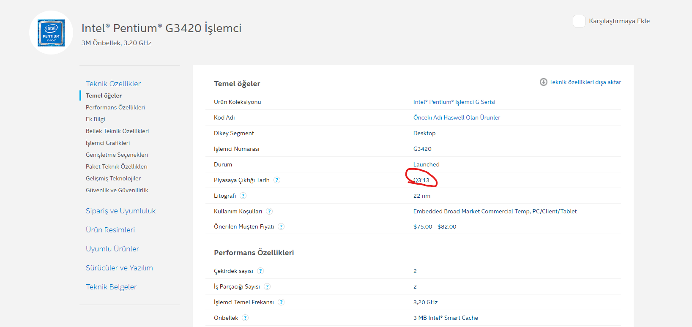Click the help icon beside Önbellek
The height and width of the screenshot is (327, 692).
coord(245,318)
